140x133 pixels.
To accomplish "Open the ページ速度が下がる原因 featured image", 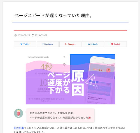I will click(x=70, y=79).
